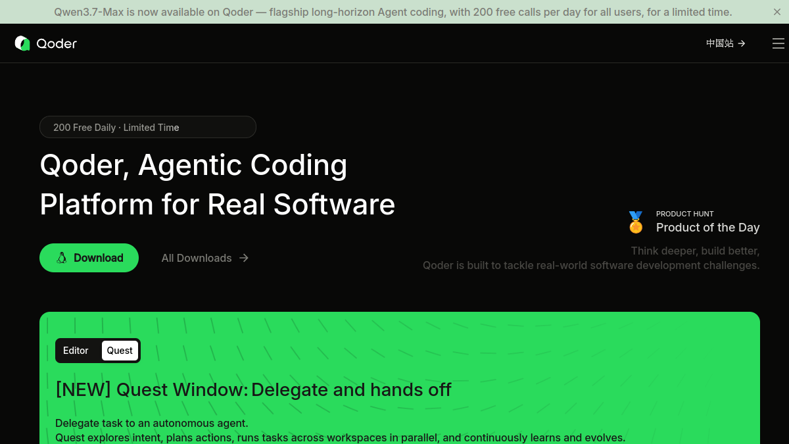The width and height of the screenshot is (789, 444).
Task: Select the Quest tab
Action: 120,351
